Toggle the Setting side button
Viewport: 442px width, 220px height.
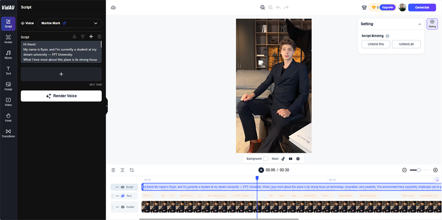[x=432, y=24]
